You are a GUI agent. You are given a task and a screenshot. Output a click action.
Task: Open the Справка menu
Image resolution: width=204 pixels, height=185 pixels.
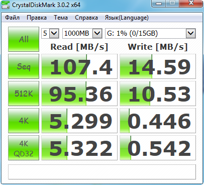point(86,18)
